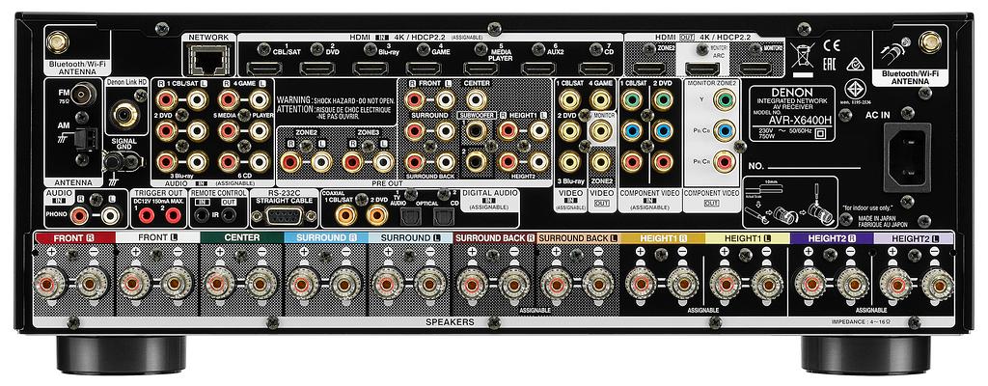The image size is (988, 386).
Task: Click the CE compliance mark
Action: 832,45
